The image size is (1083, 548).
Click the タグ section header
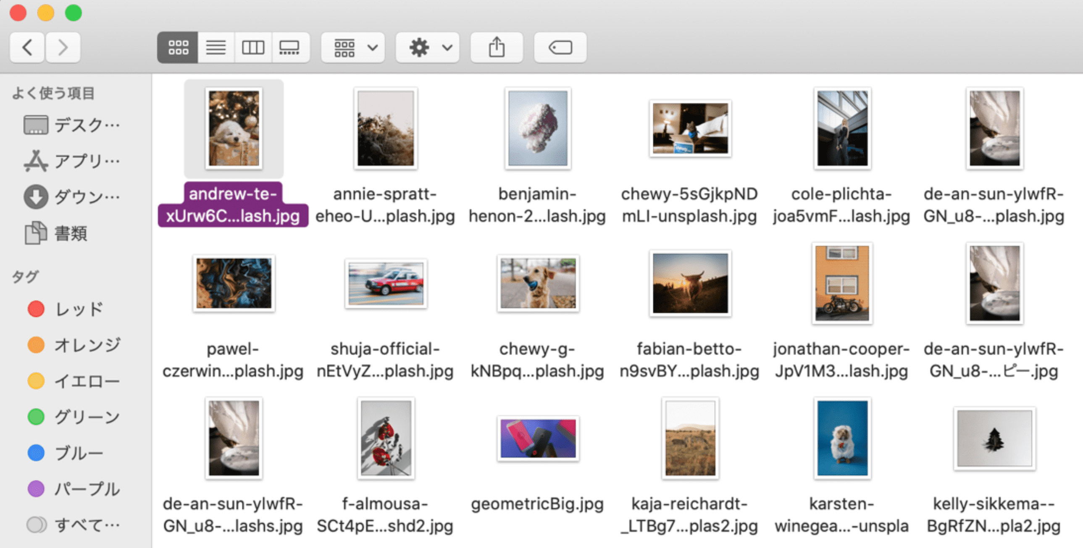(x=25, y=277)
